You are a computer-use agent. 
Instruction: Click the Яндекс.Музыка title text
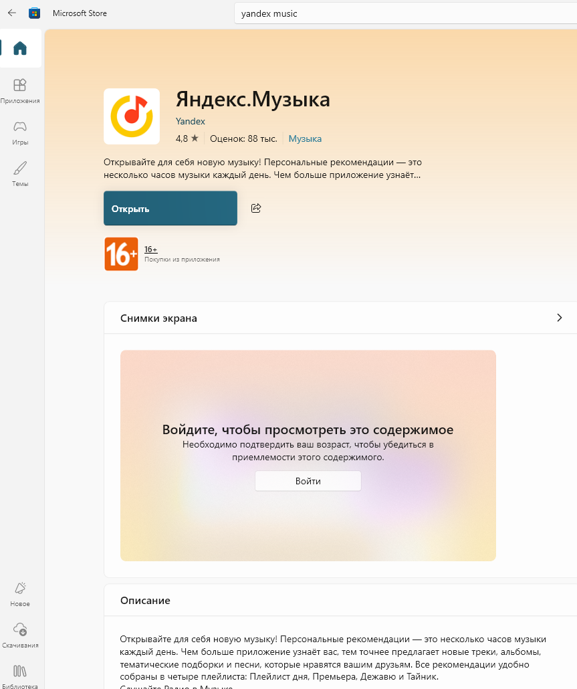[253, 99]
